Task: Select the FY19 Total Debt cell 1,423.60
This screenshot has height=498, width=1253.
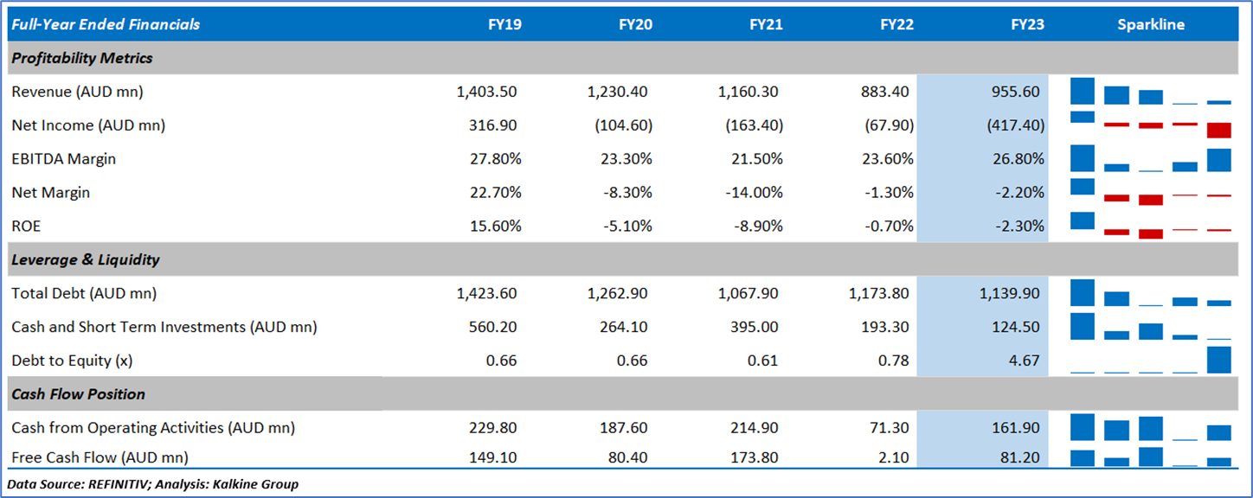Action: pyautogui.click(x=487, y=293)
